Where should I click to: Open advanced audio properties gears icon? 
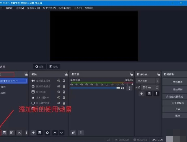[73, 133]
